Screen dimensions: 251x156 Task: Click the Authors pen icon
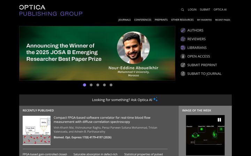(183, 30)
